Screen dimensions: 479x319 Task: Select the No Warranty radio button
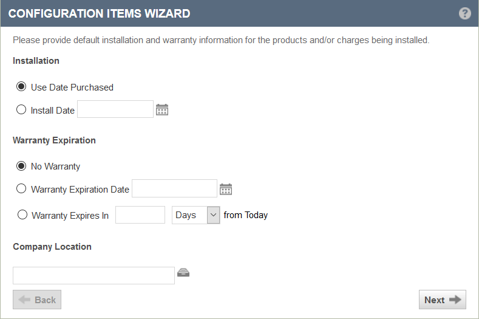pyautogui.click(x=21, y=166)
